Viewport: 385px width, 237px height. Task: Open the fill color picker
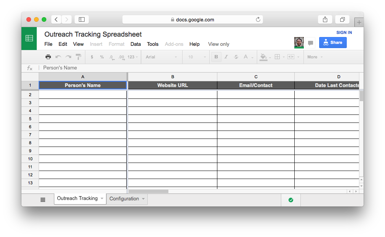(x=263, y=56)
